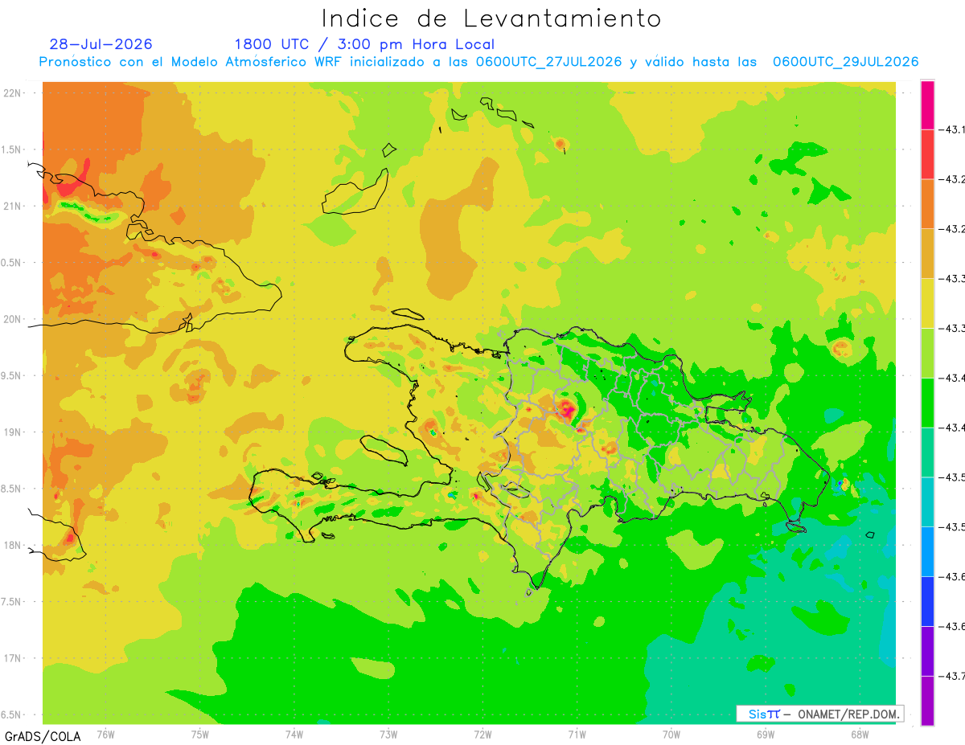Pick the yellow swatch in the color bar
965x745 pixels.
coord(927,303)
